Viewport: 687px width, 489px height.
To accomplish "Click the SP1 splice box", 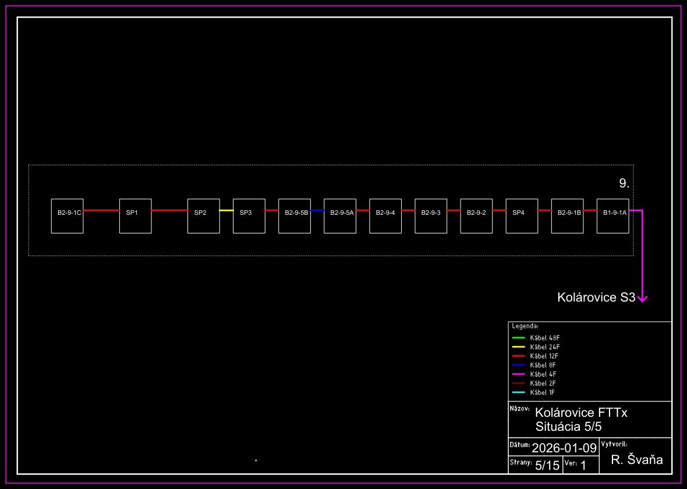I will 135,216.
